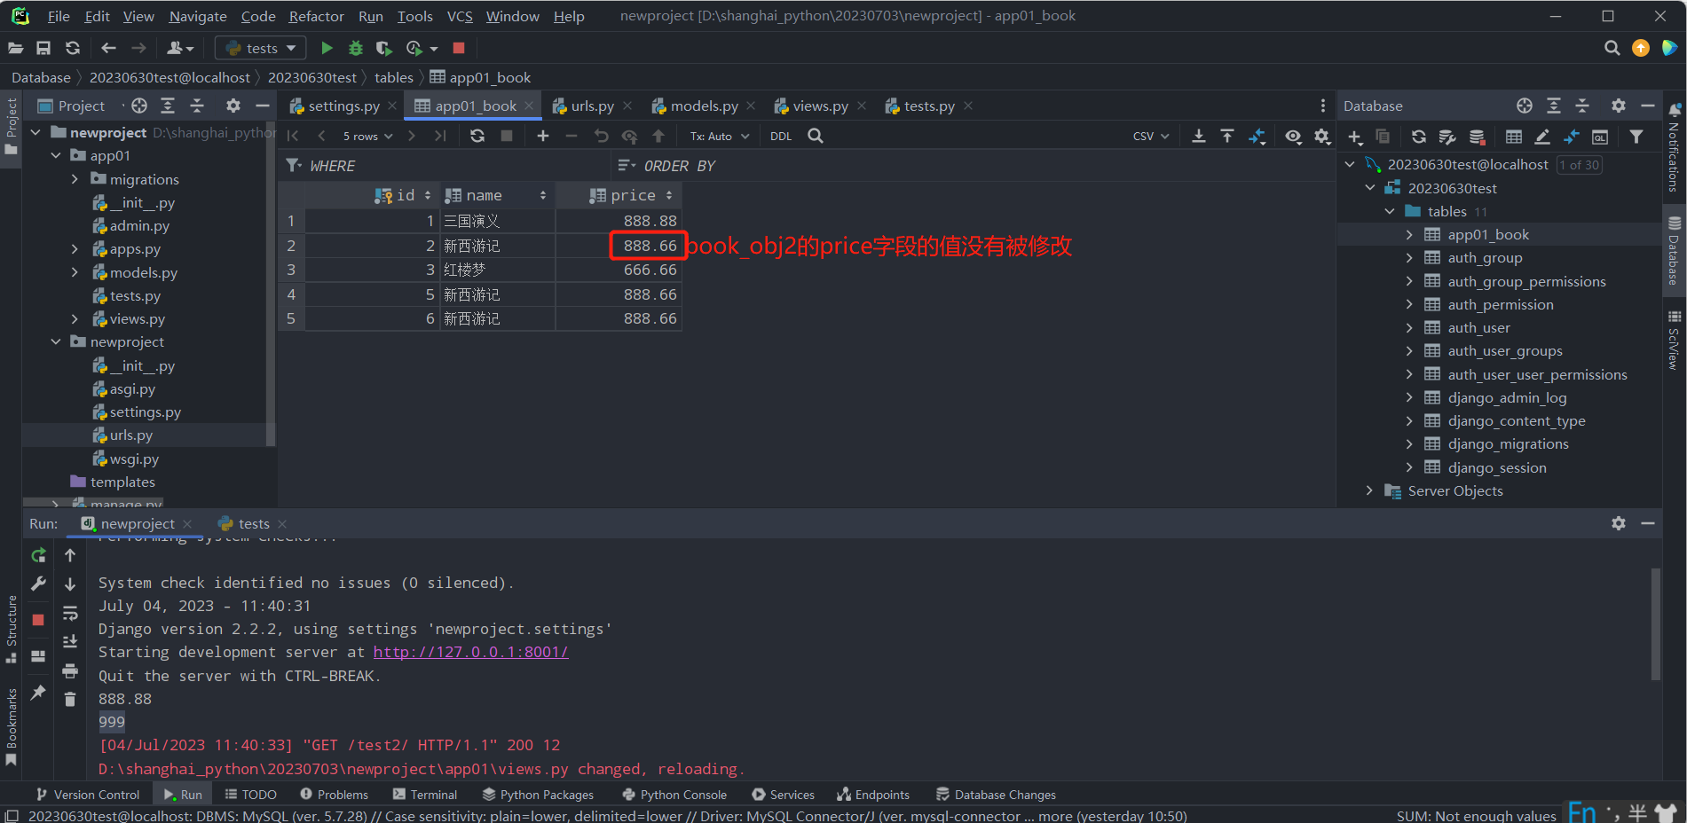Click the Project tree vertical scrollbar

(271, 284)
